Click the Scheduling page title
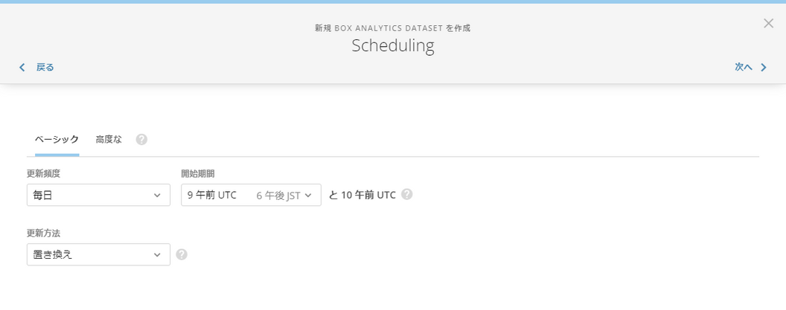The height and width of the screenshot is (310, 786). click(392, 45)
